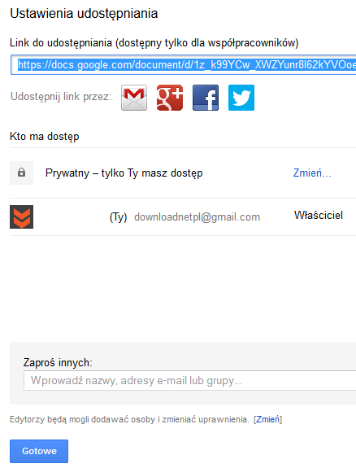Click the 'Zaproś innych:' label

click(58, 363)
